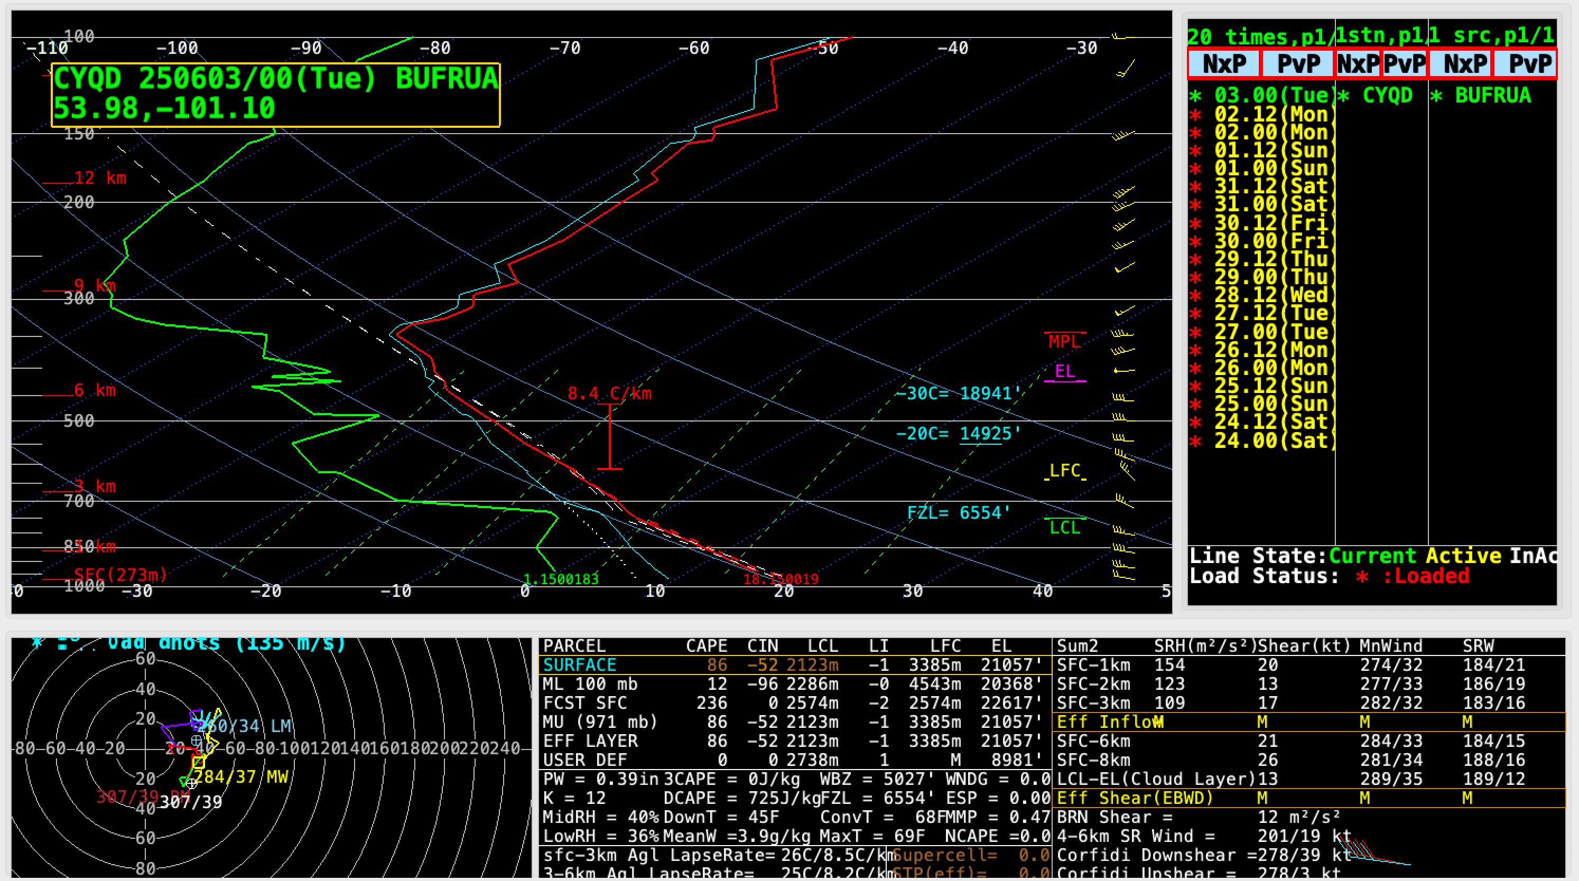This screenshot has width=1579, height=881.
Task: Click the LCL level marker on the skew-T
Action: 1065,527
